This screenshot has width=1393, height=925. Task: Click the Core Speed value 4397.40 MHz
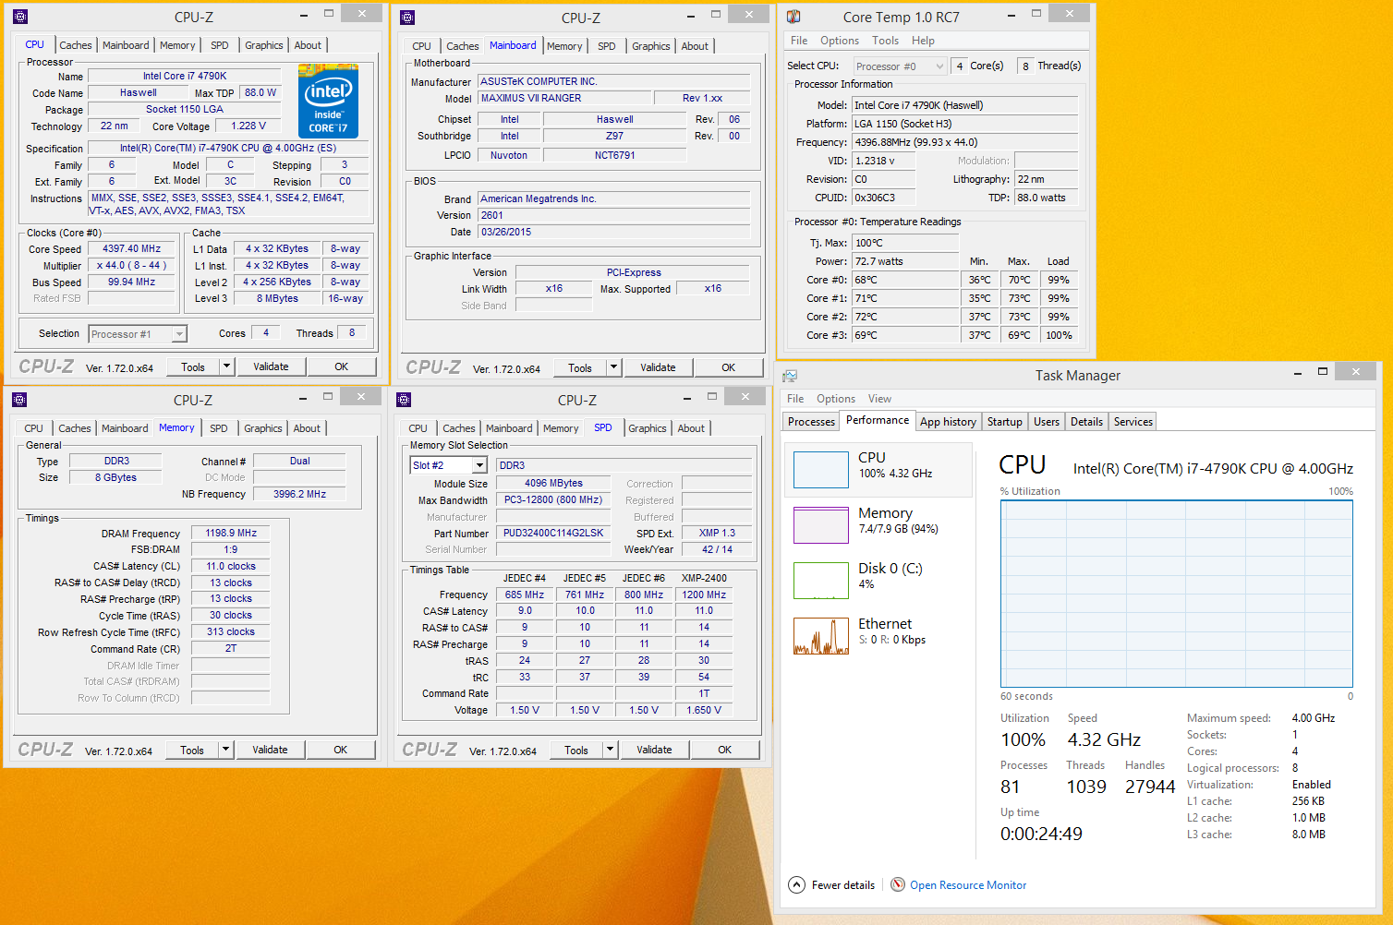point(132,249)
